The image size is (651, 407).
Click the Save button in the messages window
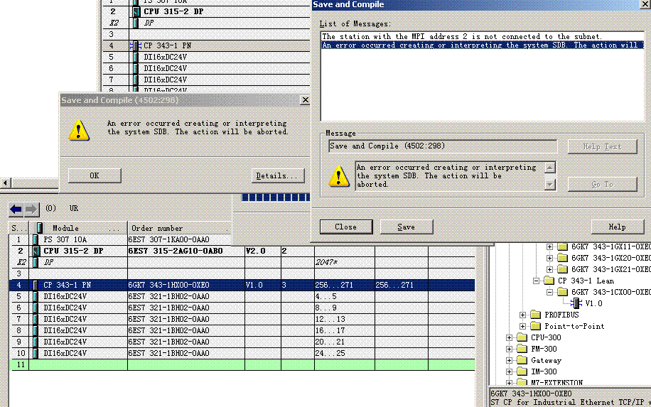(x=407, y=227)
